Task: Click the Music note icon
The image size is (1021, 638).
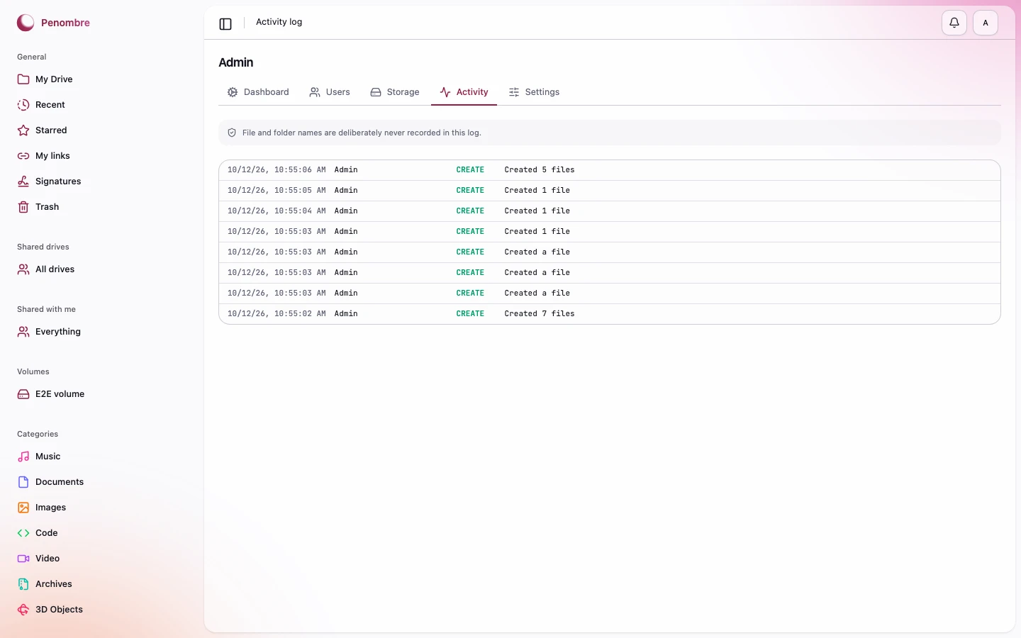Action: [x=23, y=457]
